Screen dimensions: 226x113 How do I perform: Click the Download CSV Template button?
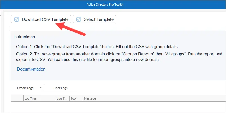[41, 19]
